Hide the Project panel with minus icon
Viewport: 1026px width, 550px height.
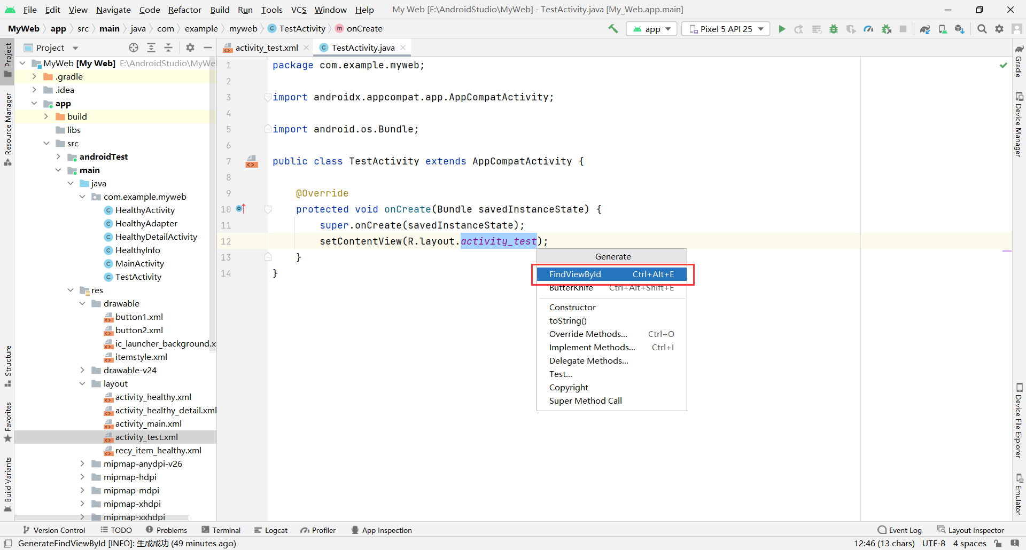(x=207, y=48)
